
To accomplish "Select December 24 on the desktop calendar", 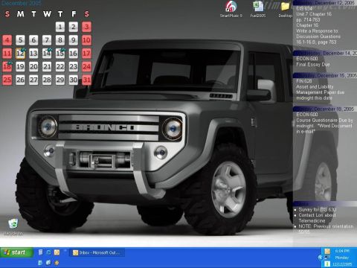I will pos(86,66).
